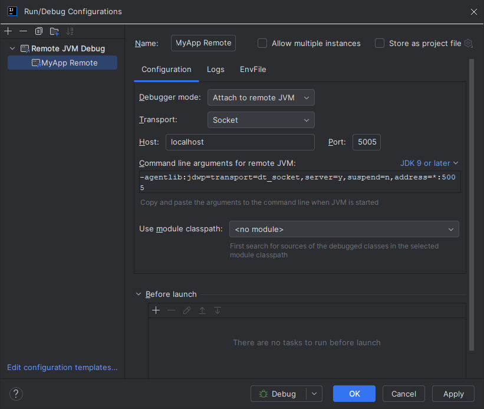Viewport: 484px width, 409px height.
Task: Move before-launch task up
Action: point(202,310)
